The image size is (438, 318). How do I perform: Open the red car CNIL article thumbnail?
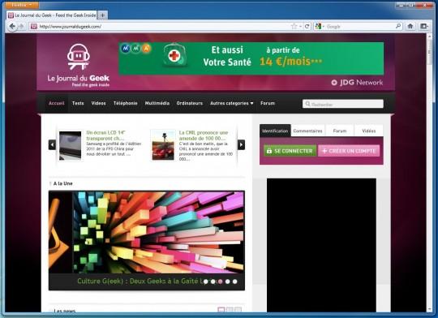click(163, 145)
